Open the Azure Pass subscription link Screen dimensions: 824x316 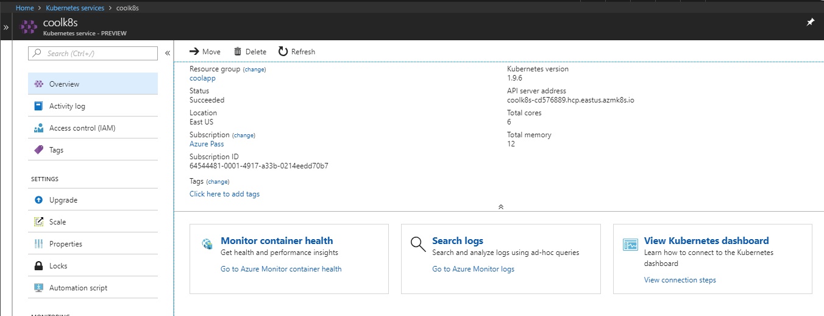coord(207,144)
